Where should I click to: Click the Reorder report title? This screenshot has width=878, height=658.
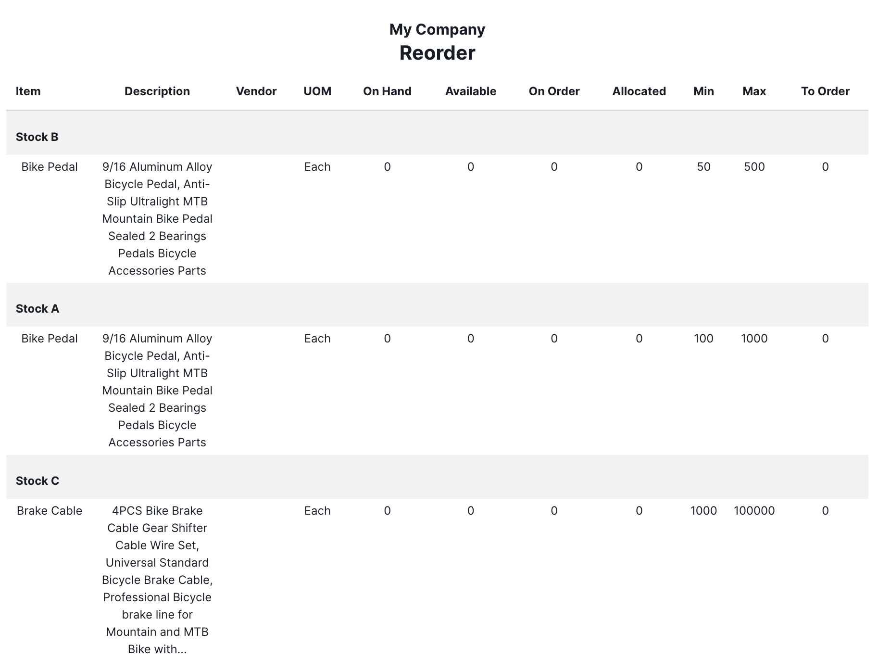coord(437,53)
